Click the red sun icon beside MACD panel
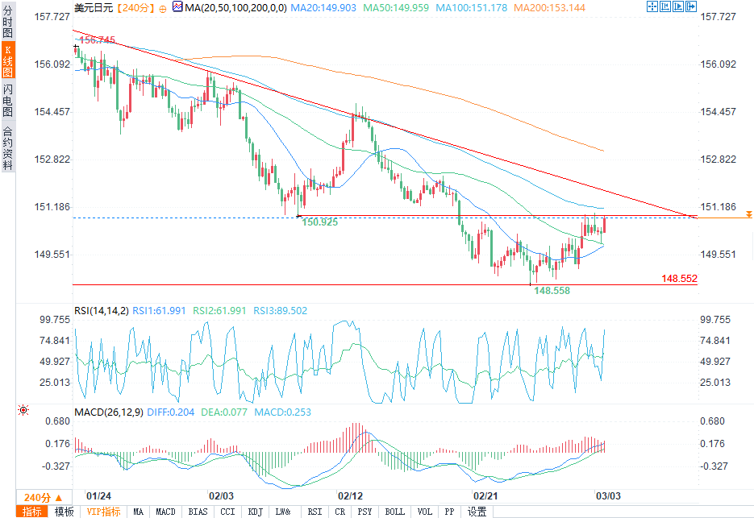The image size is (754, 518). 23,410
